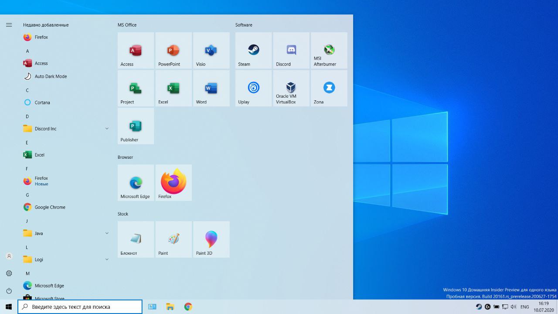Screen dimensions: 558x314
Task: Launch Excel from the MS Office tile group
Action: (x=174, y=88)
